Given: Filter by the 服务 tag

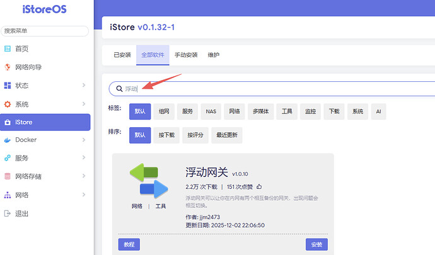Looking at the screenshot, I should [x=187, y=111].
